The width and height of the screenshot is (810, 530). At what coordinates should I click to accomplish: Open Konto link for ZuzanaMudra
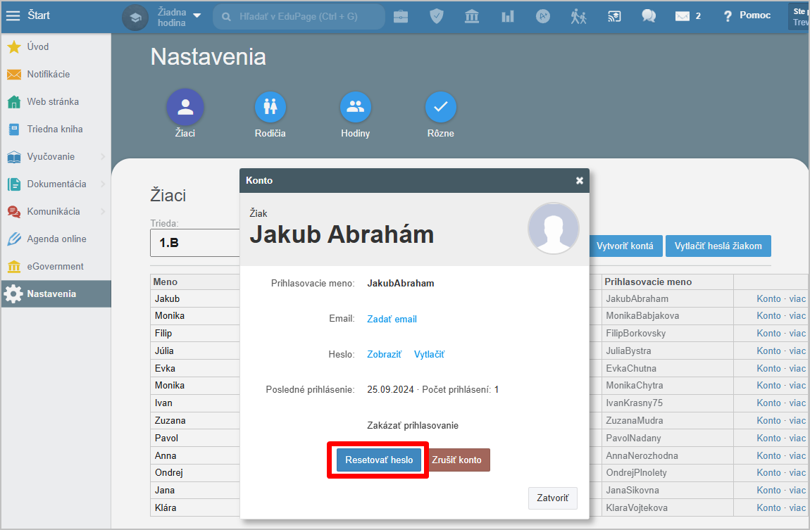click(x=768, y=421)
